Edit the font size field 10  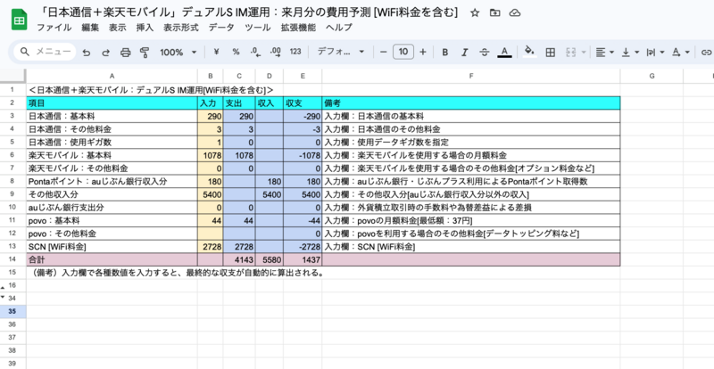coord(403,52)
